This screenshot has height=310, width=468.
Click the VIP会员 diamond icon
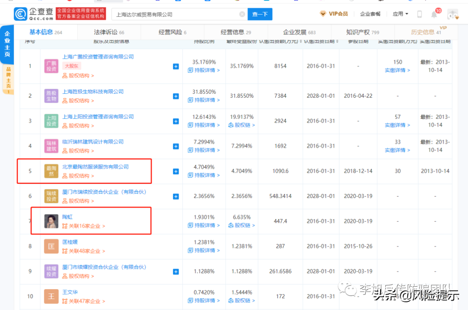click(x=323, y=14)
